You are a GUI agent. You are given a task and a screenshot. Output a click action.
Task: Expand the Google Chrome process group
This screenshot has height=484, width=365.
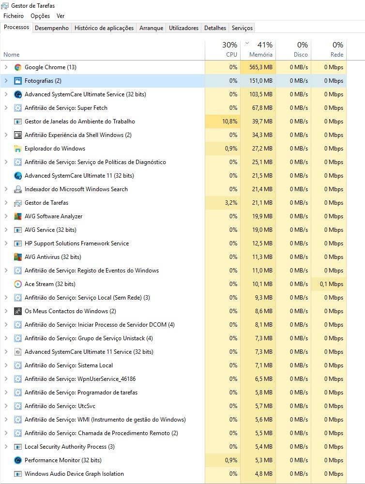click(x=6, y=67)
